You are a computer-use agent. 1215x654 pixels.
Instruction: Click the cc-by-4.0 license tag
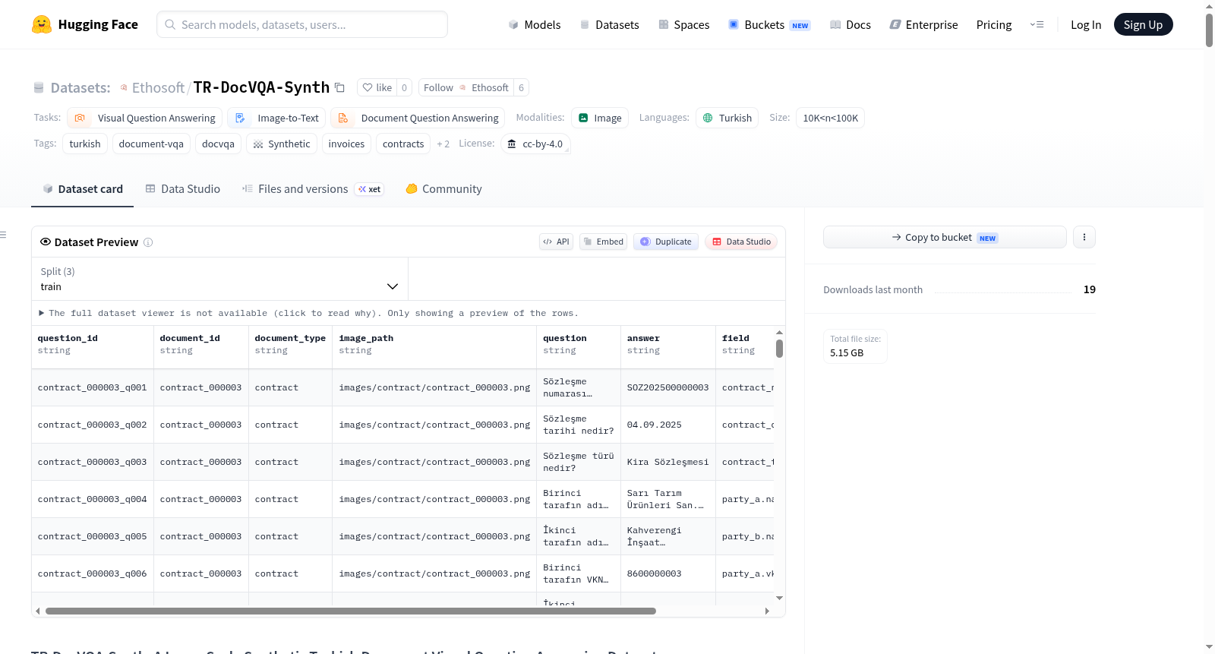pos(535,144)
